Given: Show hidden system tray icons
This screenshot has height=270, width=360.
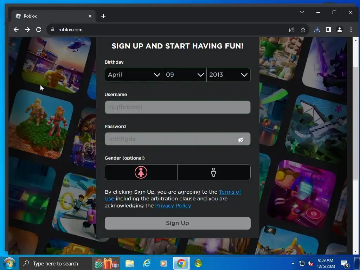Looking at the screenshot, I should pyautogui.click(x=293, y=263).
